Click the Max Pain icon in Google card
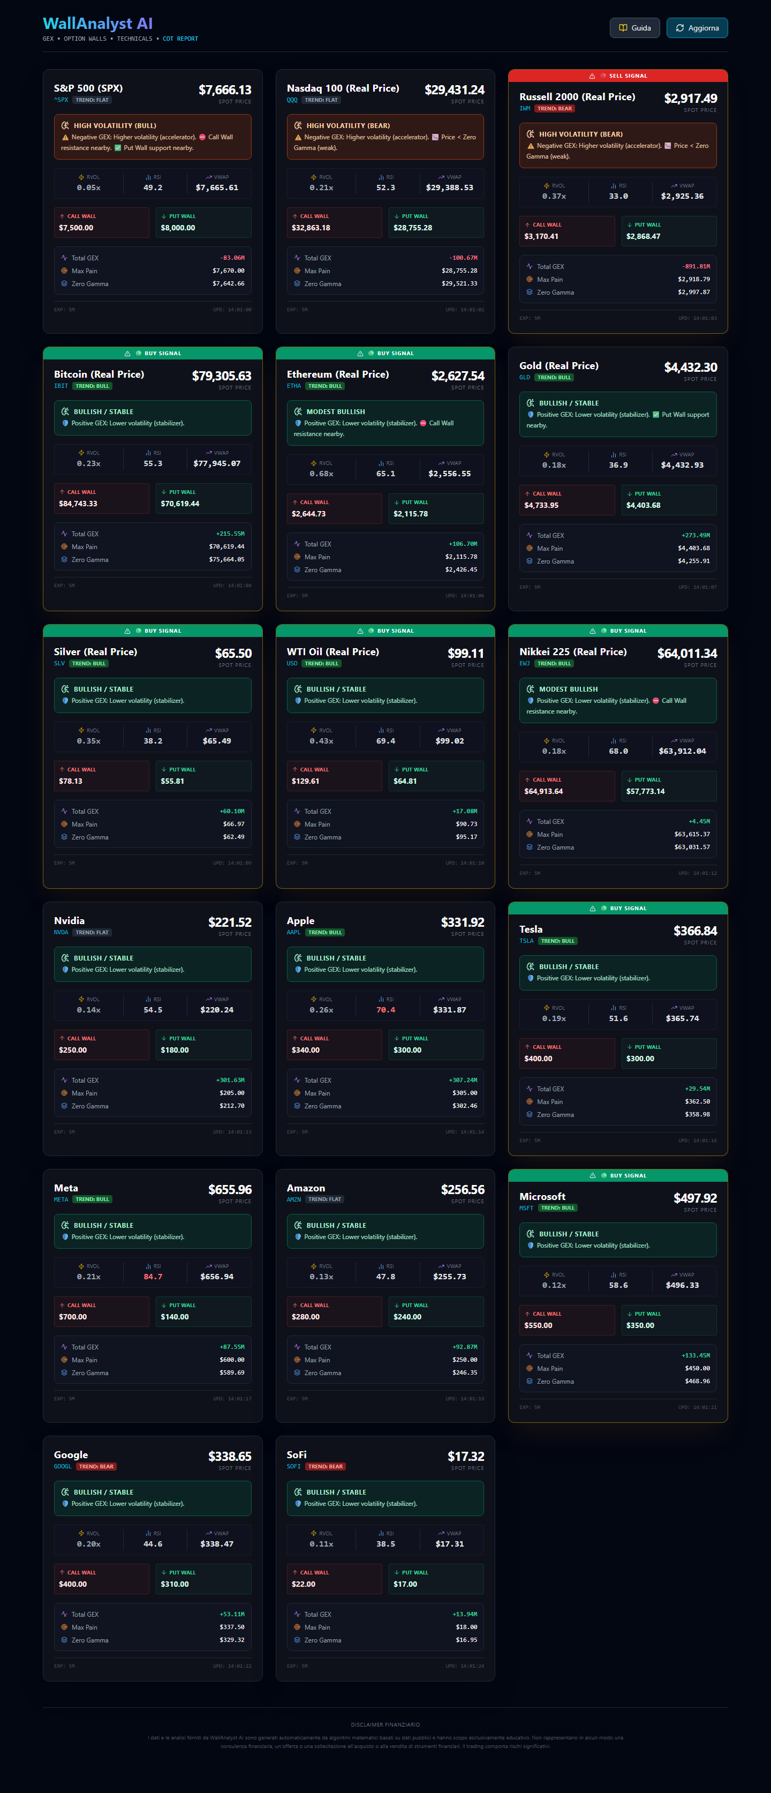 64,1627
